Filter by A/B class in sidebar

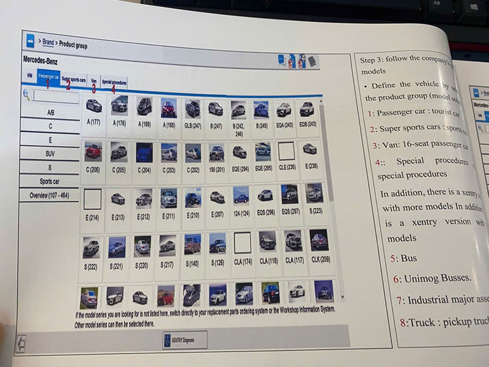tap(51, 113)
